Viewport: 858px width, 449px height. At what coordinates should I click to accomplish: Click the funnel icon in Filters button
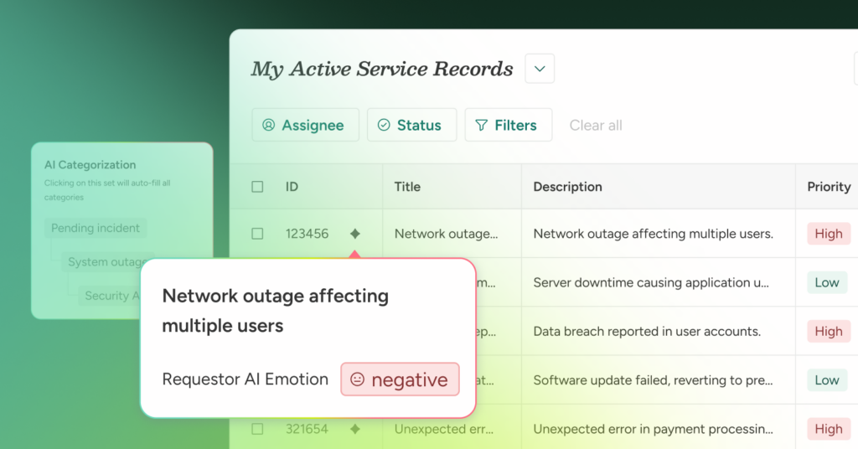point(481,125)
